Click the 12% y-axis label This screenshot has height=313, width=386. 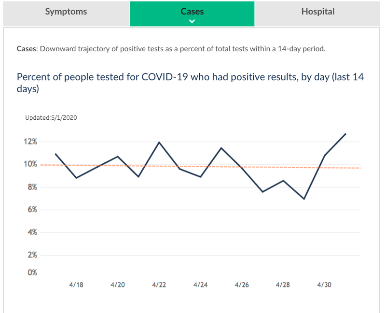(30, 142)
